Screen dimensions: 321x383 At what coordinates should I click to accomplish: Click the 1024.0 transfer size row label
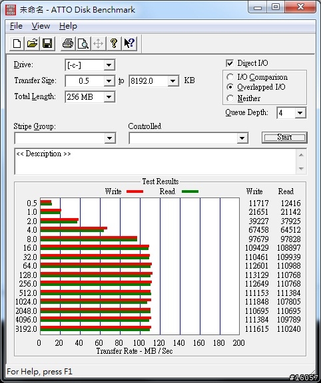(26, 302)
